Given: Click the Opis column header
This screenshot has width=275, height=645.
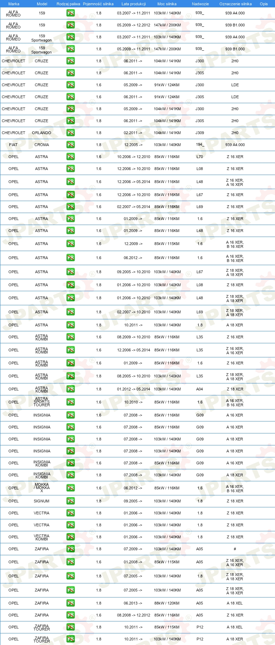Looking at the screenshot, I should click(x=264, y=4).
